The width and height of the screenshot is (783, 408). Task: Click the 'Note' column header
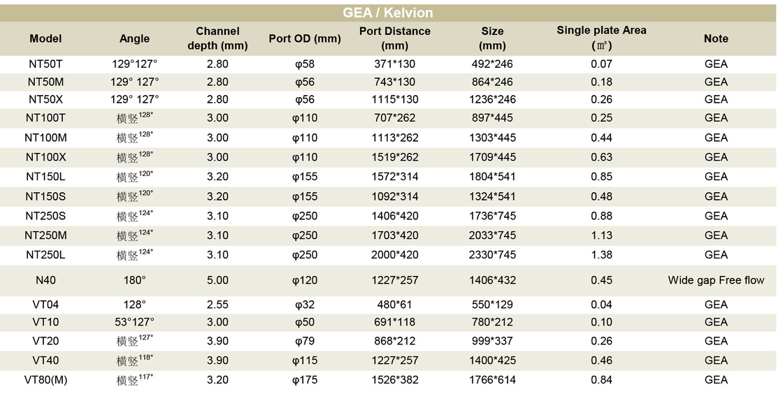point(716,38)
